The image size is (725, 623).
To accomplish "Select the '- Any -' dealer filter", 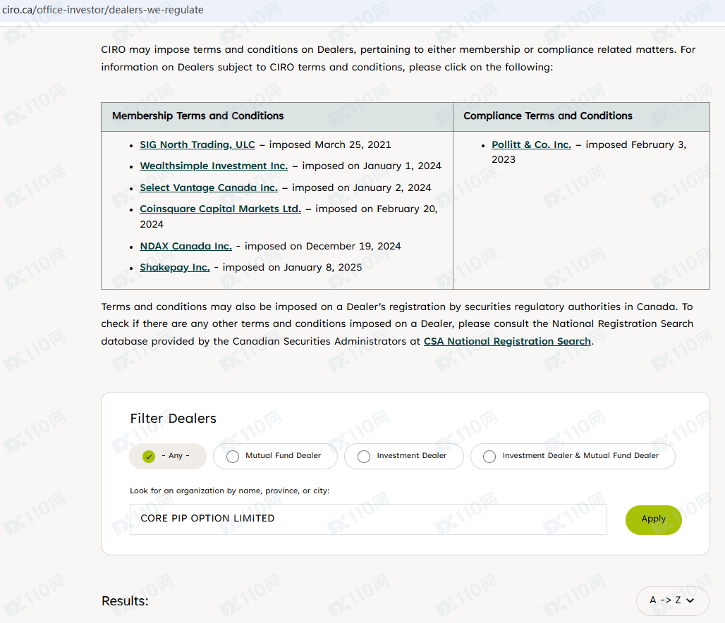I will coord(168,456).
